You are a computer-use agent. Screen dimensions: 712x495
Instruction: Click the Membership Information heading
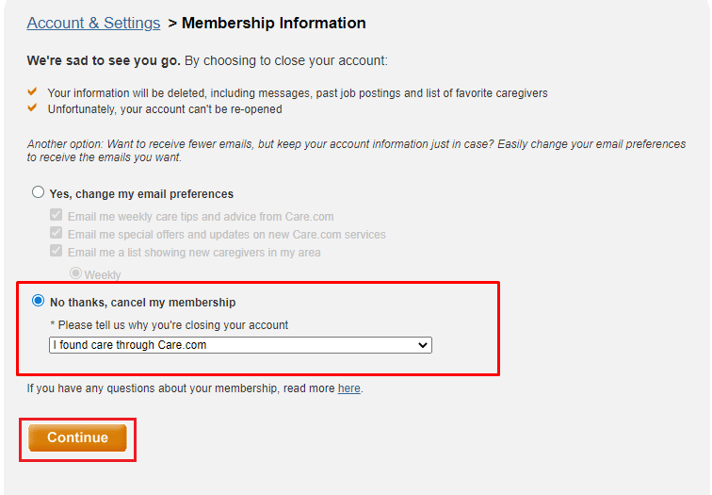tap(274, 23)
